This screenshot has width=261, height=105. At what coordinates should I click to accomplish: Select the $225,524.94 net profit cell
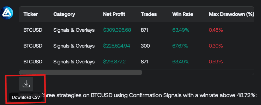(116, 46)
